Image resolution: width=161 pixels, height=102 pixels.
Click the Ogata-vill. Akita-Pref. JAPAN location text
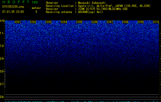point(114,6)
